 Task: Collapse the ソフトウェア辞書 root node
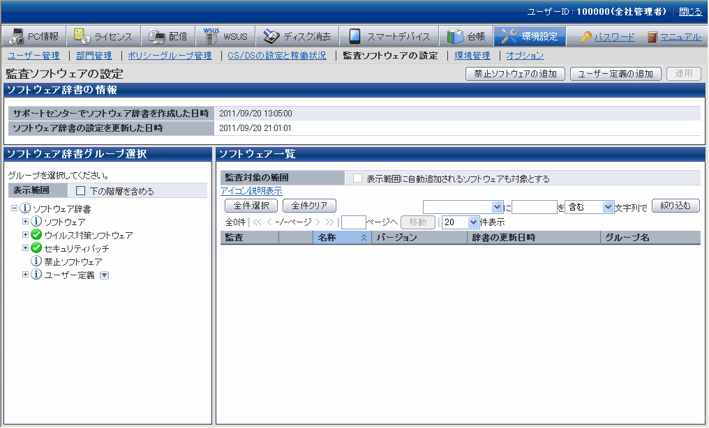[15, 208]
